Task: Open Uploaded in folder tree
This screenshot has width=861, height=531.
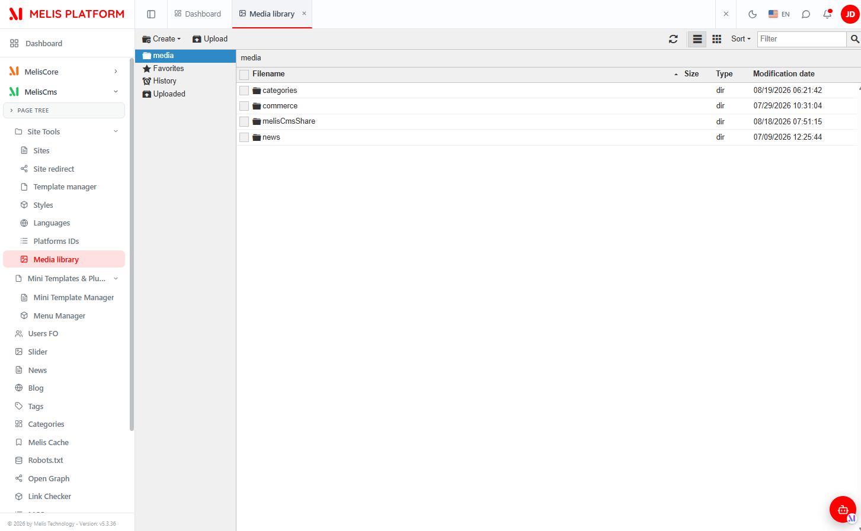Action: (x=164, y=94)
